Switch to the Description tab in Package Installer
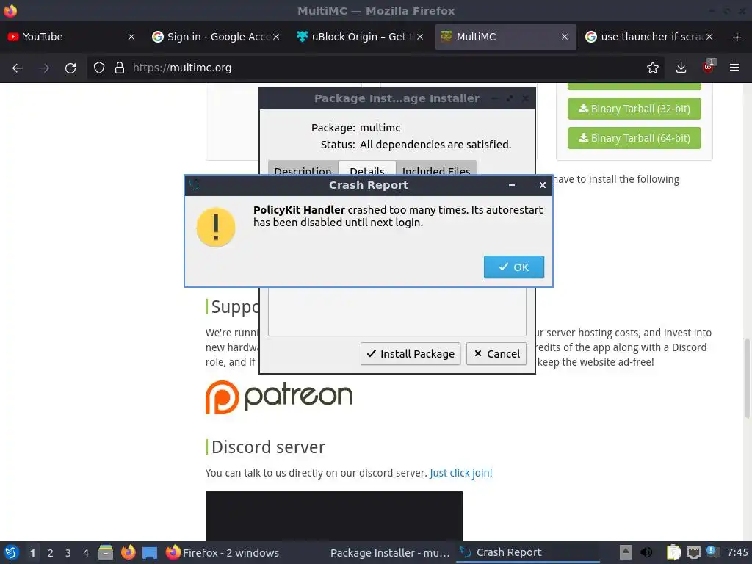Viewport: 752px width, 564px height. pyautogui.click(x=303, y=169)
